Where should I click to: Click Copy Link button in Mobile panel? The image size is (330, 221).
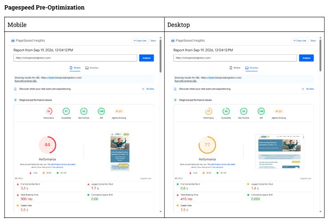pyautogui.click(x=140, y=41)
